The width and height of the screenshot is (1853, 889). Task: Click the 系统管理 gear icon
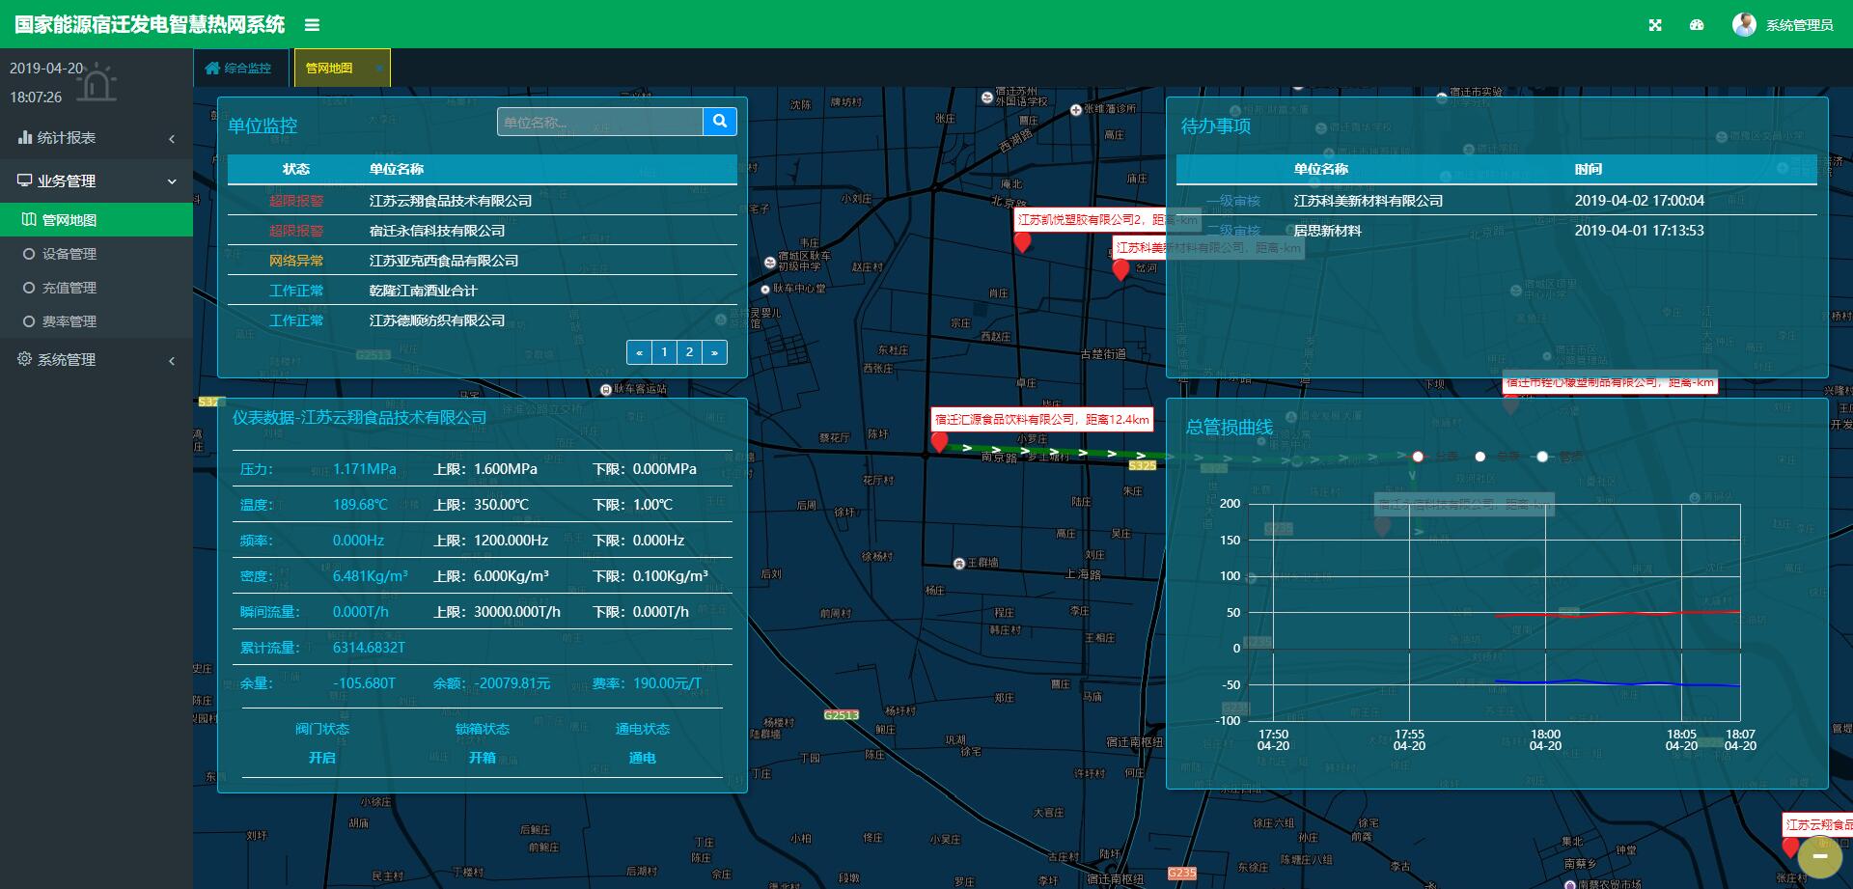point(25,359)
